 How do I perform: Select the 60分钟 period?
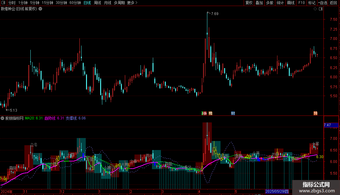coord(75,3)
